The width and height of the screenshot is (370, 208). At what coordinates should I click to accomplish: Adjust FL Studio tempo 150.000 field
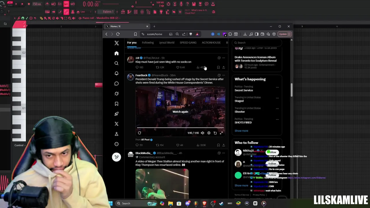(x=37, y=4)
